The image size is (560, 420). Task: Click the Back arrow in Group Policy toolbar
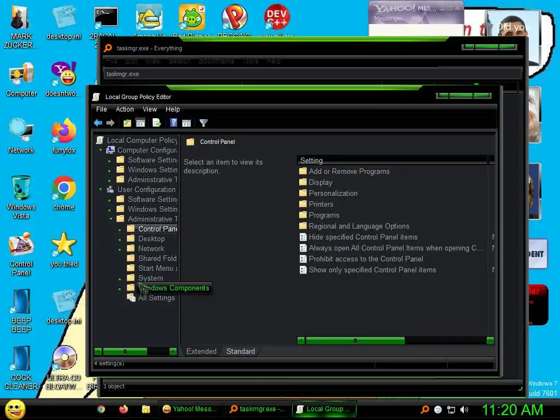pyautogui.click(x=98, y=123)
